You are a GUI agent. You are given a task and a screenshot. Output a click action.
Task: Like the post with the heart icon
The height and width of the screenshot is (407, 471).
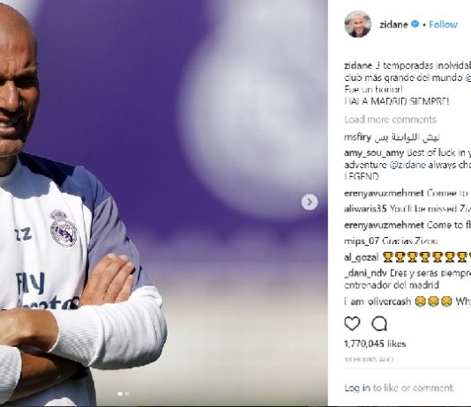352,323
